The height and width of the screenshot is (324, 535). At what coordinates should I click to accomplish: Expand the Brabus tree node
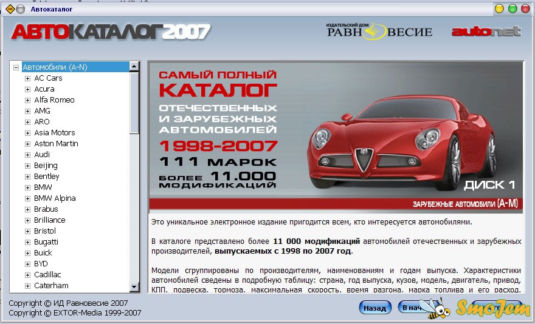tap(27, 209)
